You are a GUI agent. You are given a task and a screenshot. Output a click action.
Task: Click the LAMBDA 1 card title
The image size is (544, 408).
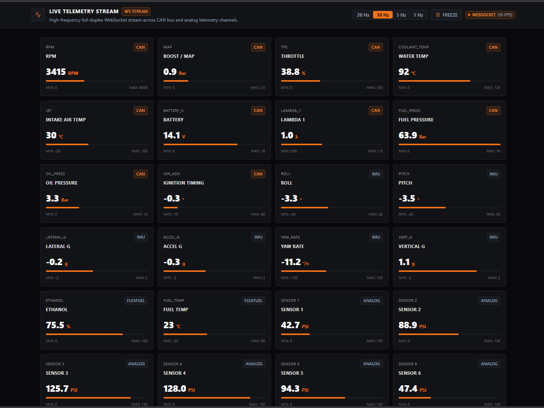pos(293,120)
